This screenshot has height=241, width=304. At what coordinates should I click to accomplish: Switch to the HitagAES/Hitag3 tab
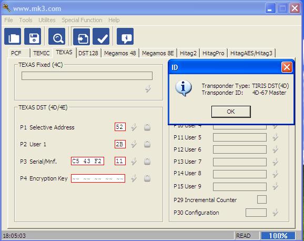coord(251,53)
